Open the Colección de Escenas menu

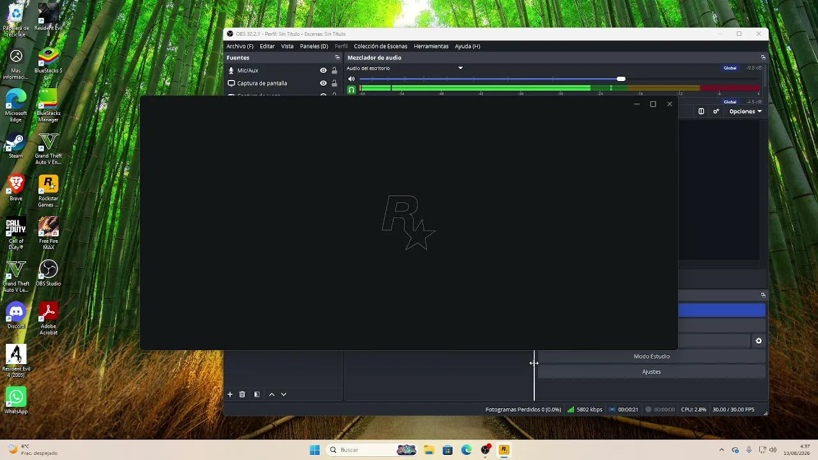point(380,46)
